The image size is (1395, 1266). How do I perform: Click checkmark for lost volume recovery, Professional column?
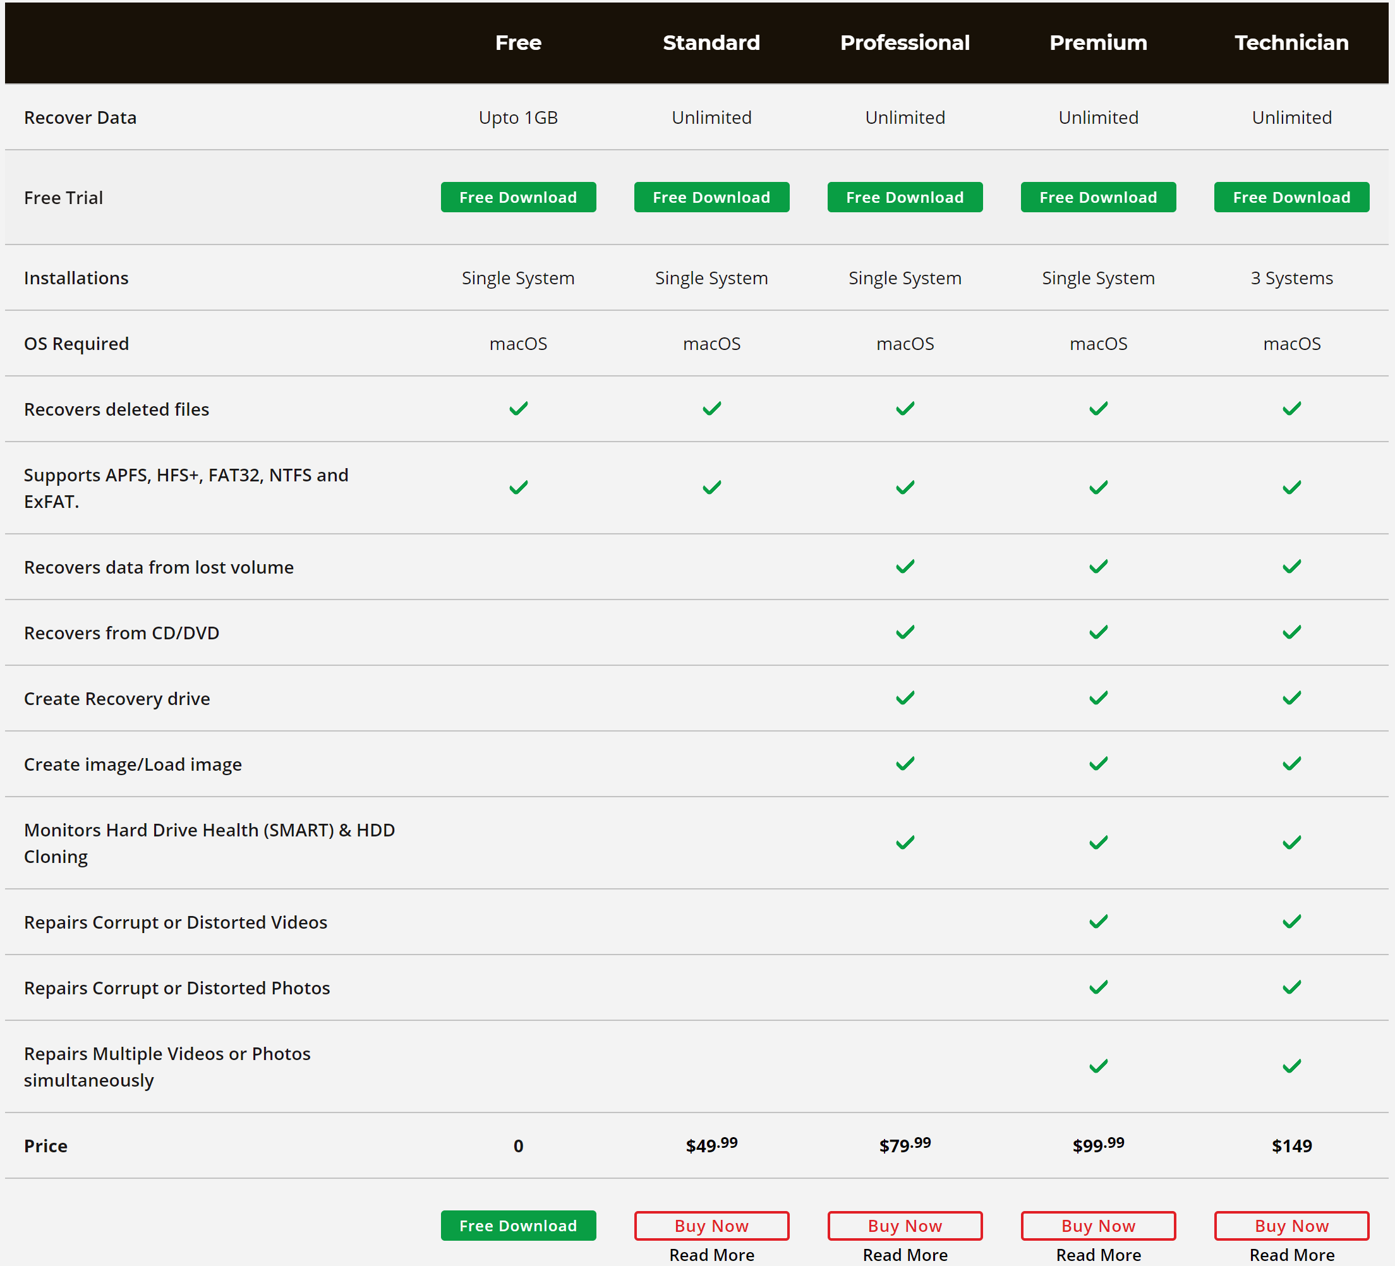[905, 567]
